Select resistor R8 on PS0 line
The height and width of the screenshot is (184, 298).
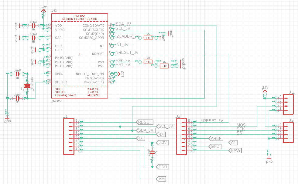148,62
